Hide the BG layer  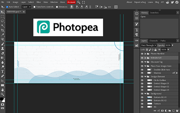[x=142, y=107]
